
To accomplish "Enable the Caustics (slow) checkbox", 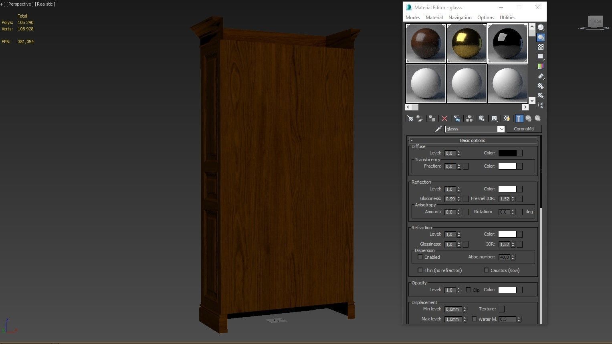I will 486,270.
